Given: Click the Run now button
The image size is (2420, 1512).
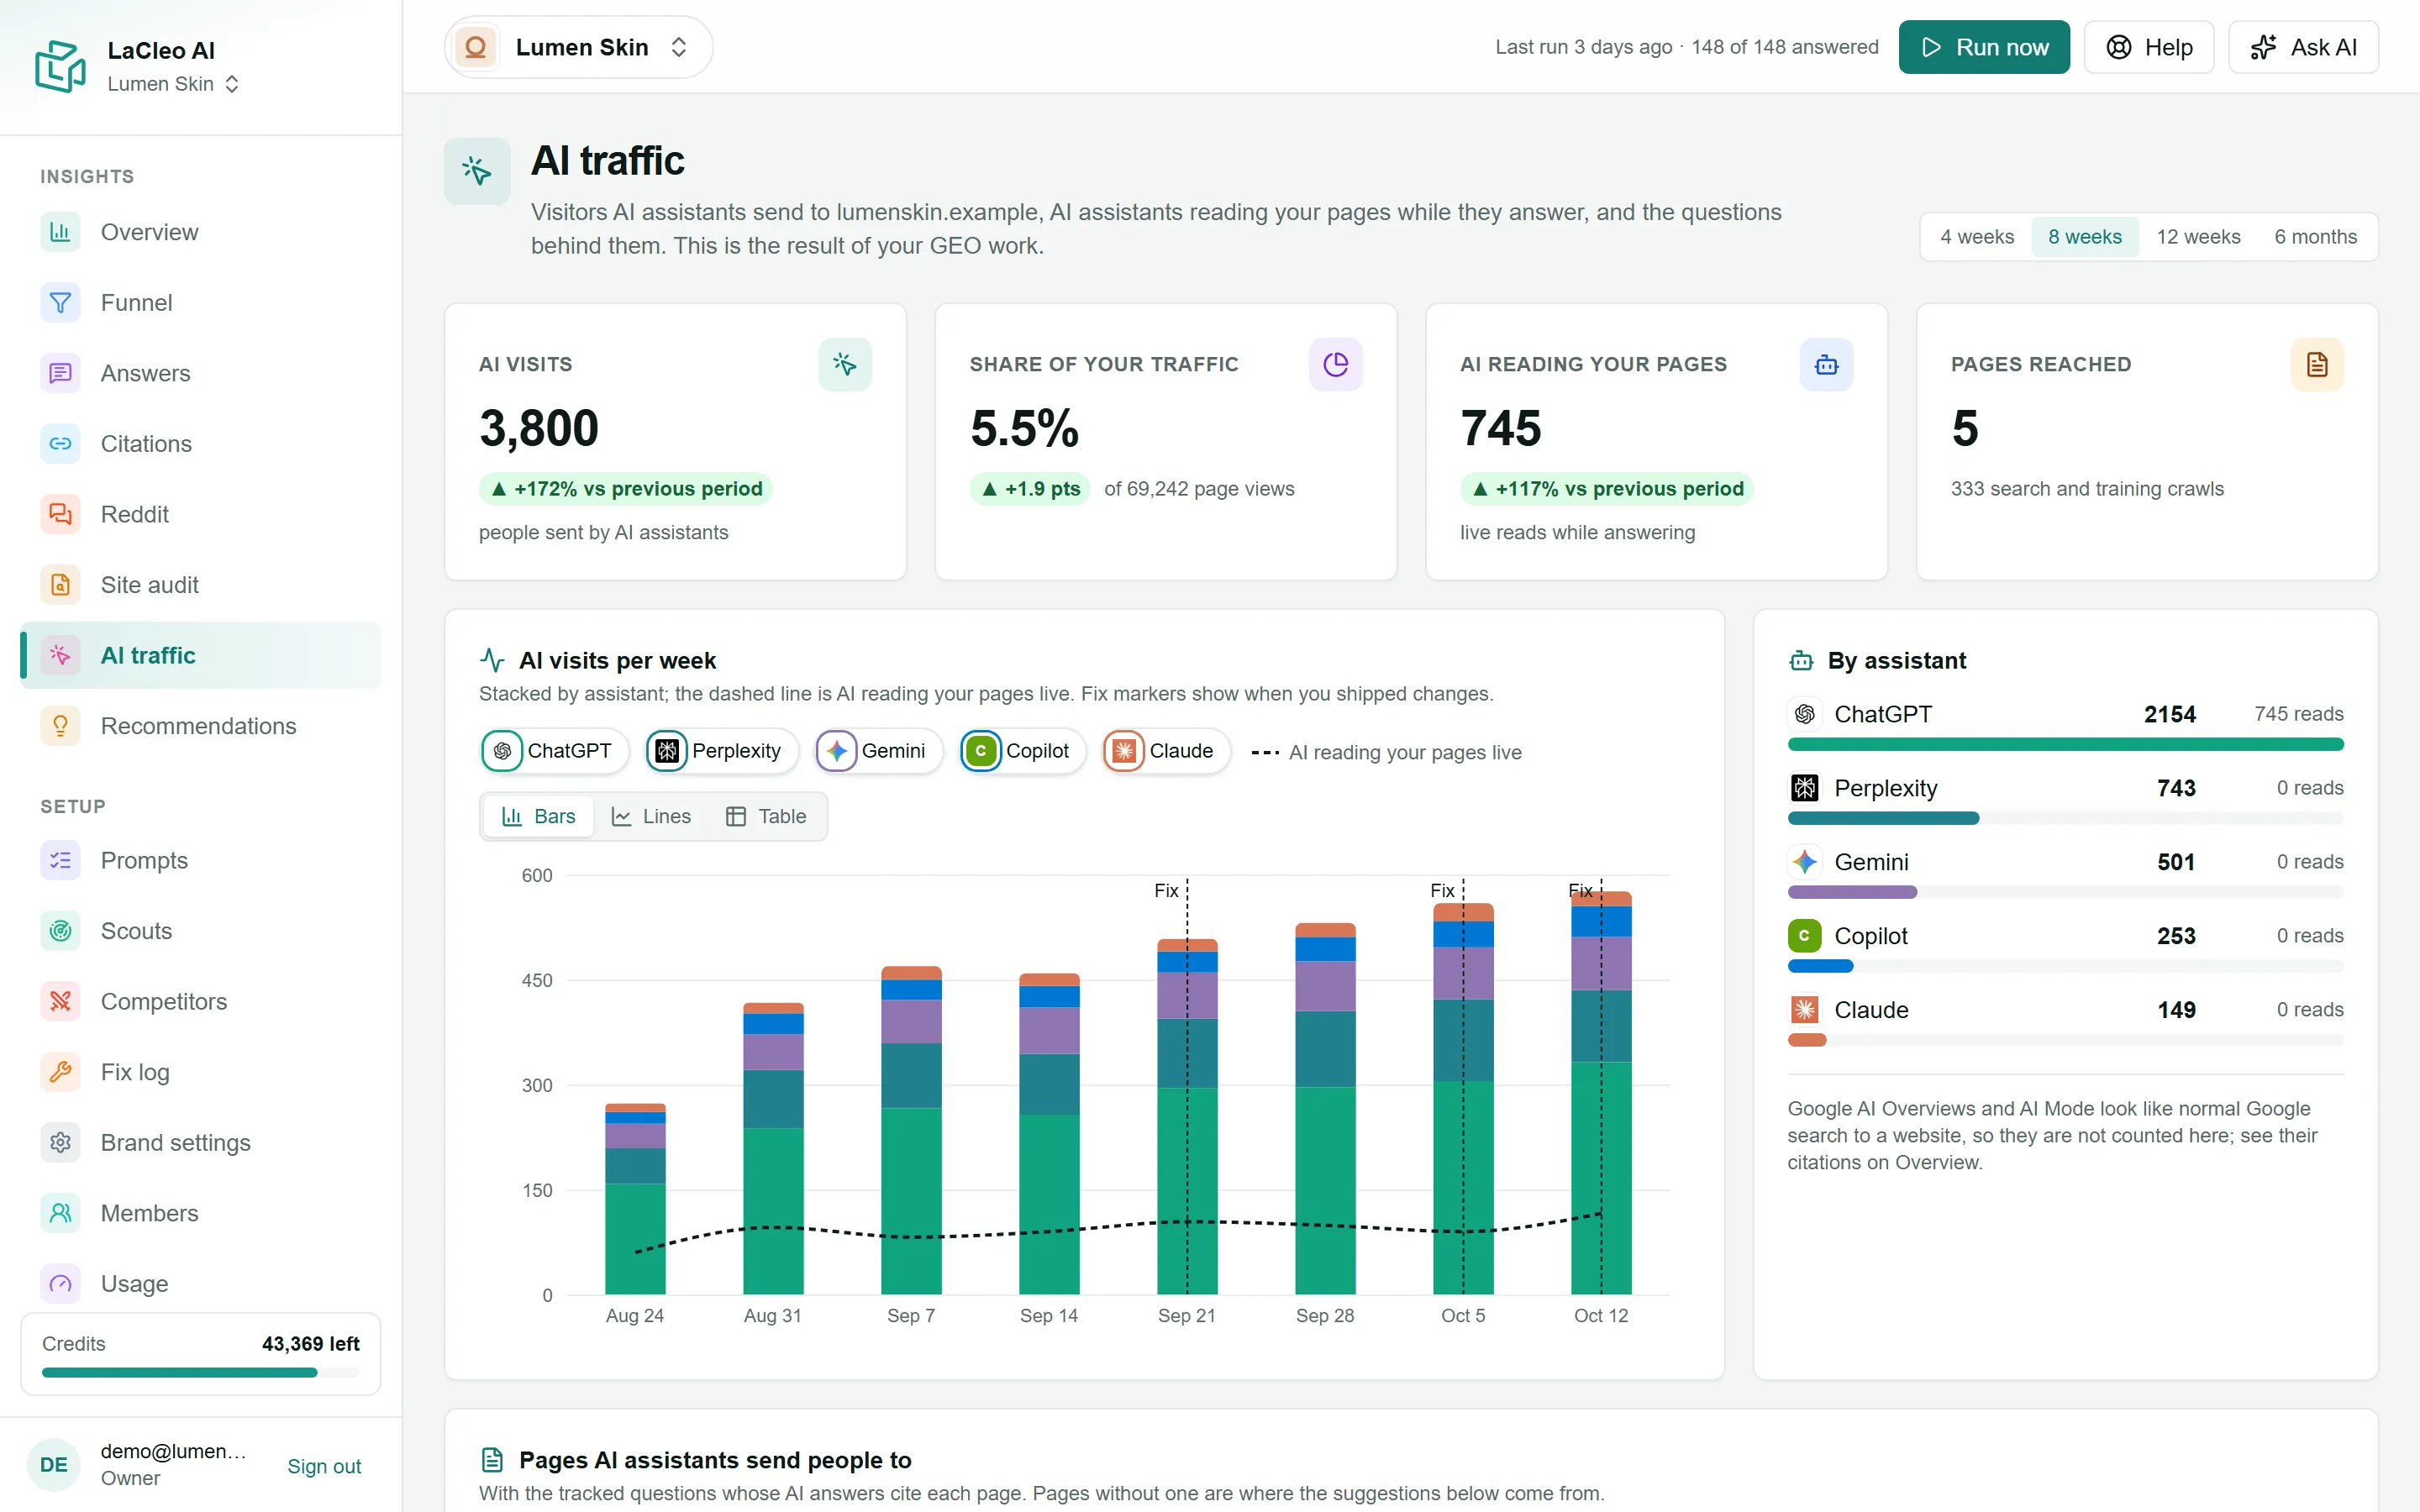Looking at the screenshot, I should coord(1984,47).
